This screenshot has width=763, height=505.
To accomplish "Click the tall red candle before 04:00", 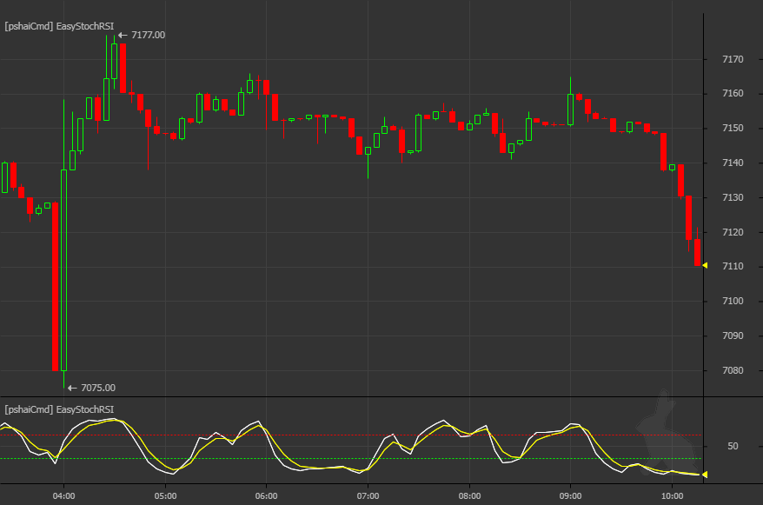I will click(x=55, y=287).
